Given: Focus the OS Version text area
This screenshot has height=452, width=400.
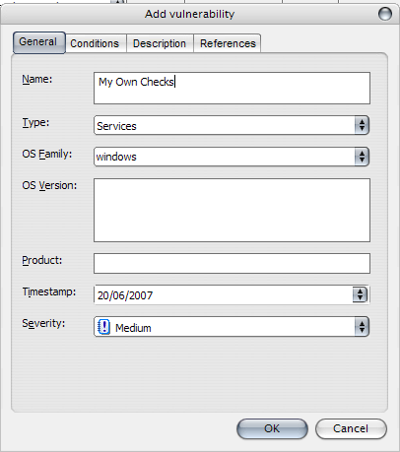Looking at the screenshot, I should 232,210.
